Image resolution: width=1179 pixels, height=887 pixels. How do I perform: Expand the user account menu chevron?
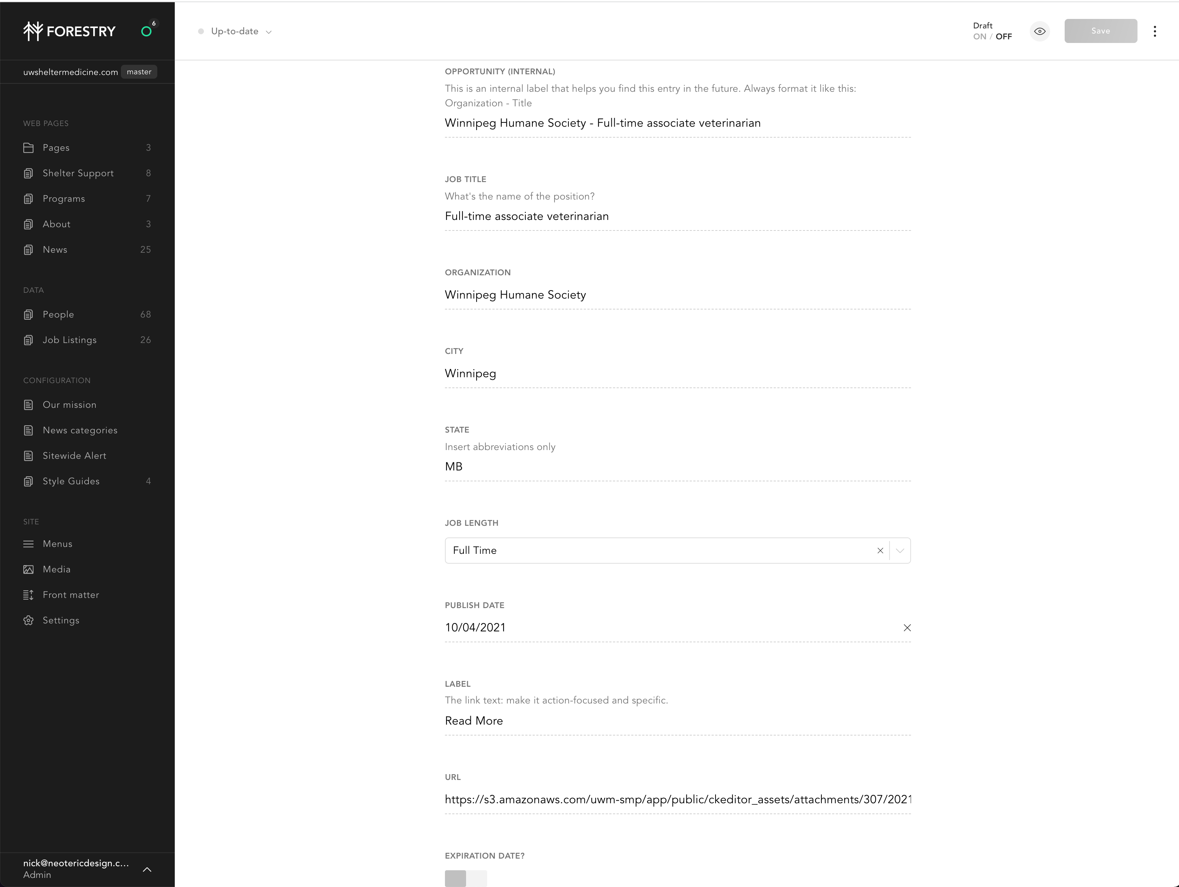[x=147, y=870]
